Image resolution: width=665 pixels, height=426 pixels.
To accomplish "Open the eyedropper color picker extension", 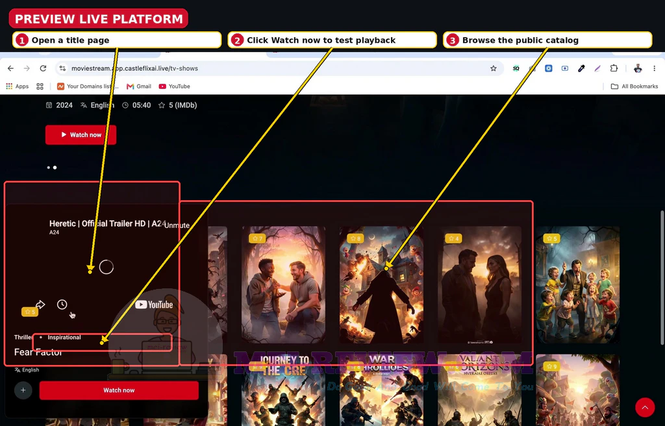I will tap(581, 68).
